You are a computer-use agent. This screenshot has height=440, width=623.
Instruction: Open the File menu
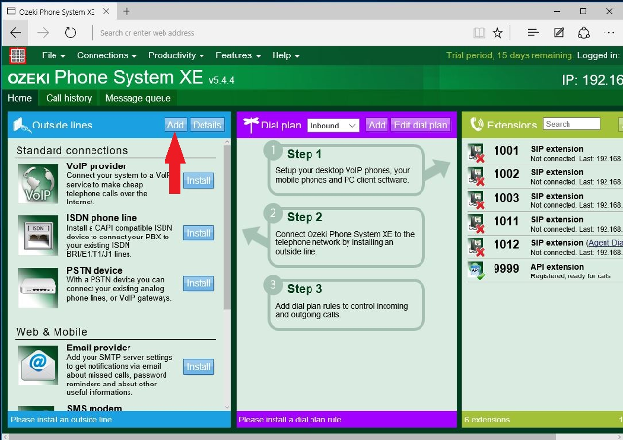[54, 55]
